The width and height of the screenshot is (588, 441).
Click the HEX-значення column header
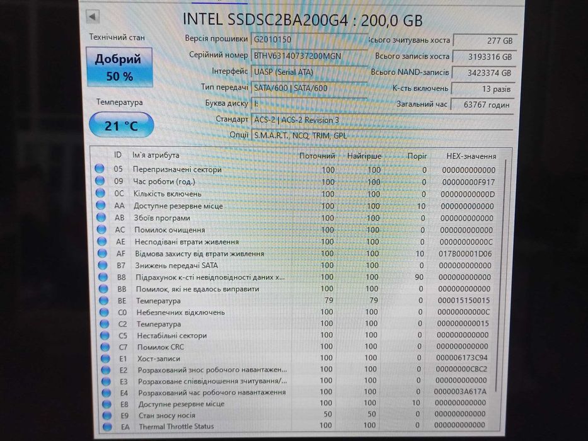tap(471, 156)
